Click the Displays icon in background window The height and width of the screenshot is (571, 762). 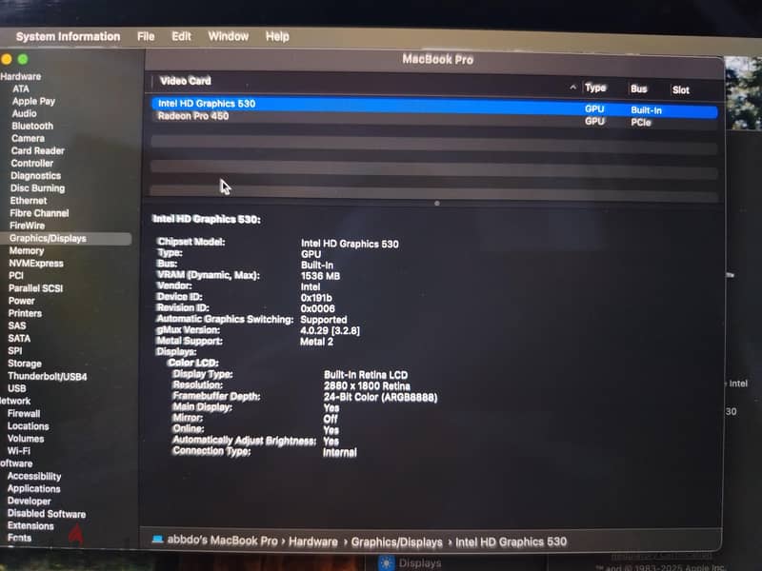tap(387, 562)
